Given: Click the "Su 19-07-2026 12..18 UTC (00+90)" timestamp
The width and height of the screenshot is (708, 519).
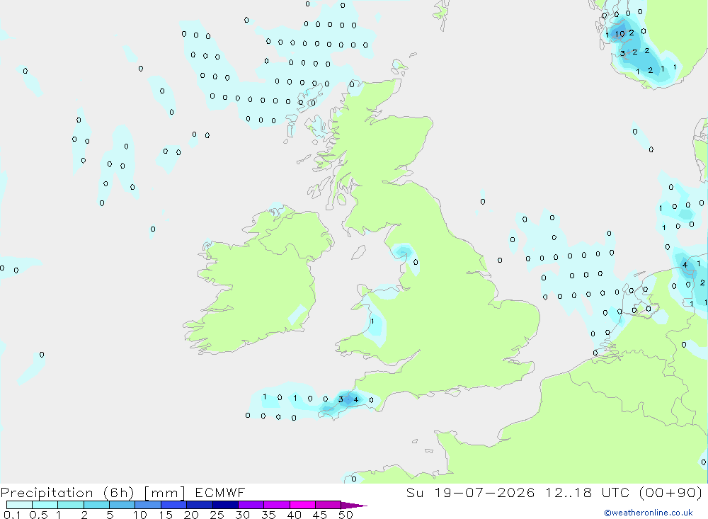Looking at the screenshot, I should pyautogui.click(x=554, y=493).
